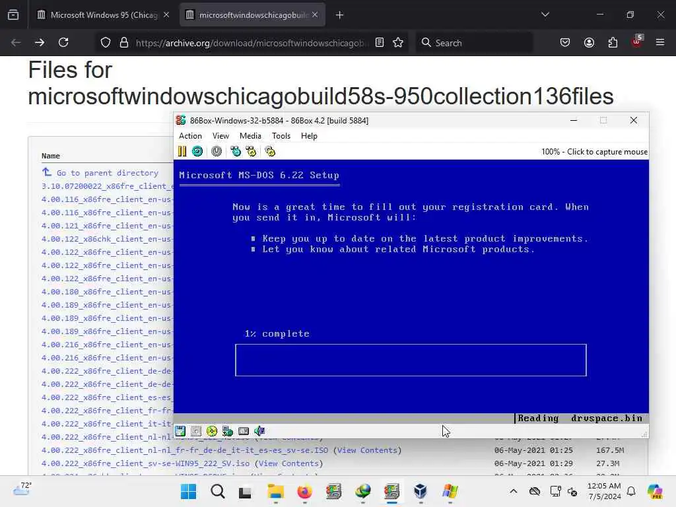Focus the archive.org URL address bar
Image resolution: width=676 pixels, height=507 pixels.
click(252, 43)
